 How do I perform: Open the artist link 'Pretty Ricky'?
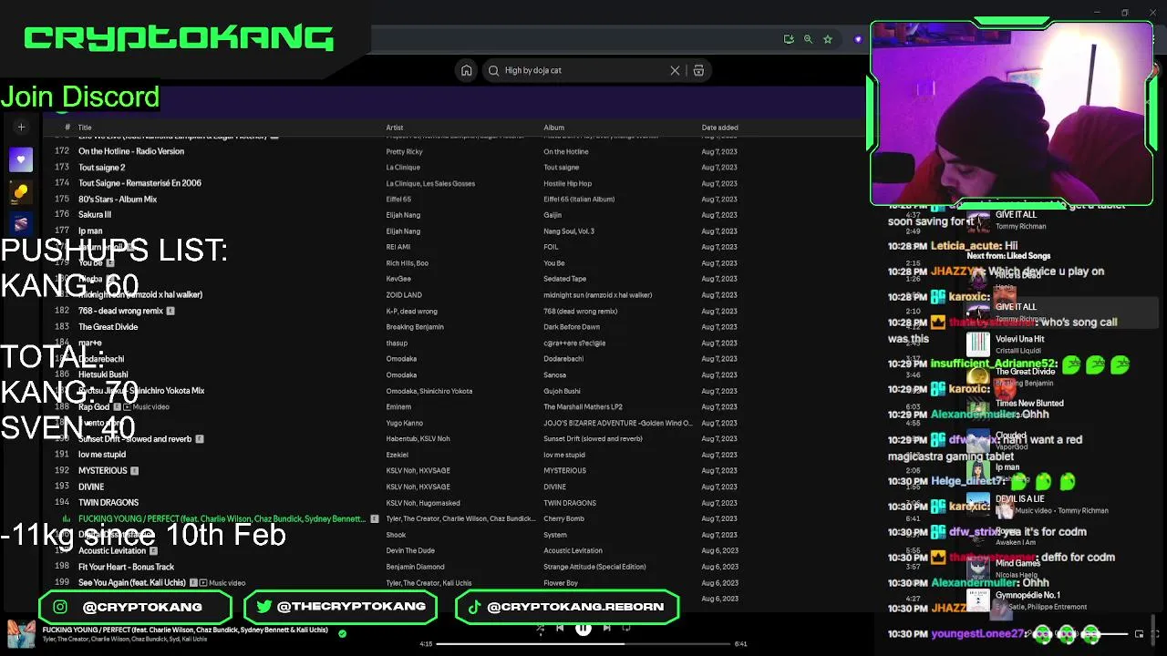tap(404, 151)
